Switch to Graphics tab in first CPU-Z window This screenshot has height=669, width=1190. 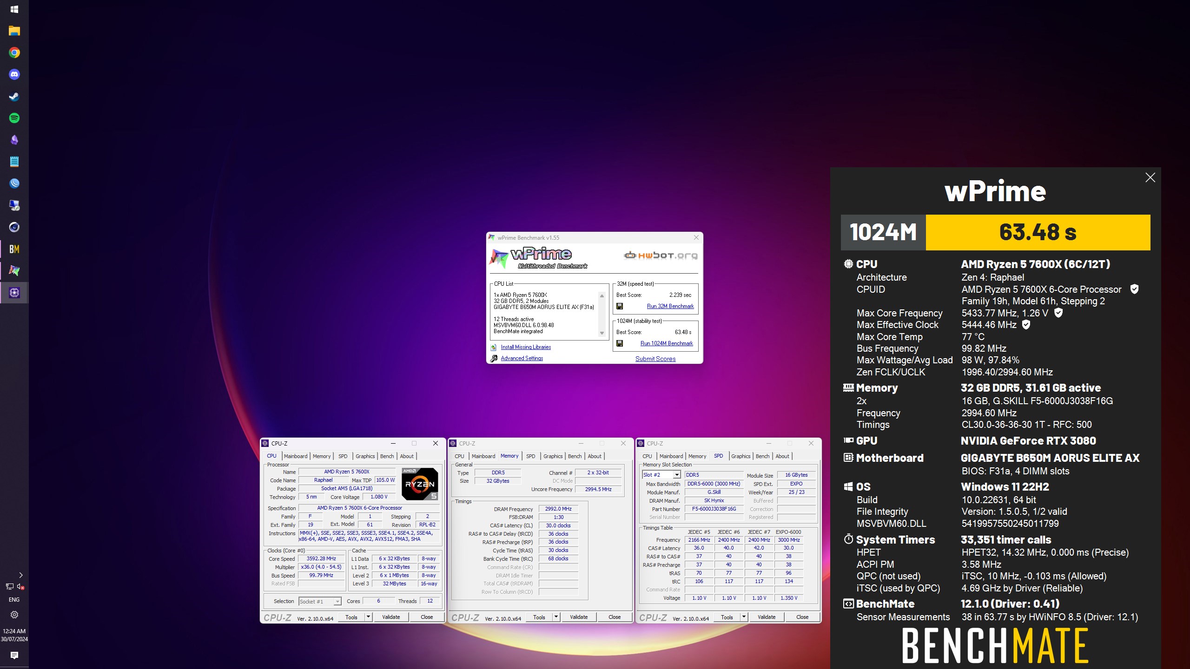(x=365, y=456)
